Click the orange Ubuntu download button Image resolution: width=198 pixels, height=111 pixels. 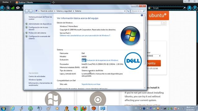[154, 63]
